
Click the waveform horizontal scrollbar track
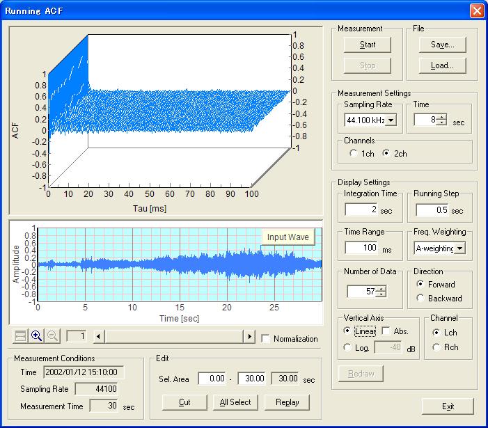[174, 337]
